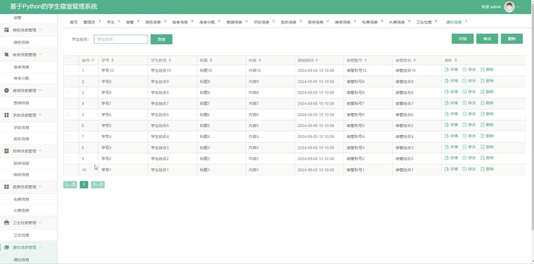Viewport: 534px width, 264px height.
Task: Click 删除 delete icon for row 学号1
Action: click(482, 169)
